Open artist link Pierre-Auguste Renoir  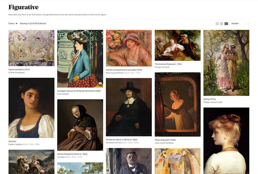114,73
